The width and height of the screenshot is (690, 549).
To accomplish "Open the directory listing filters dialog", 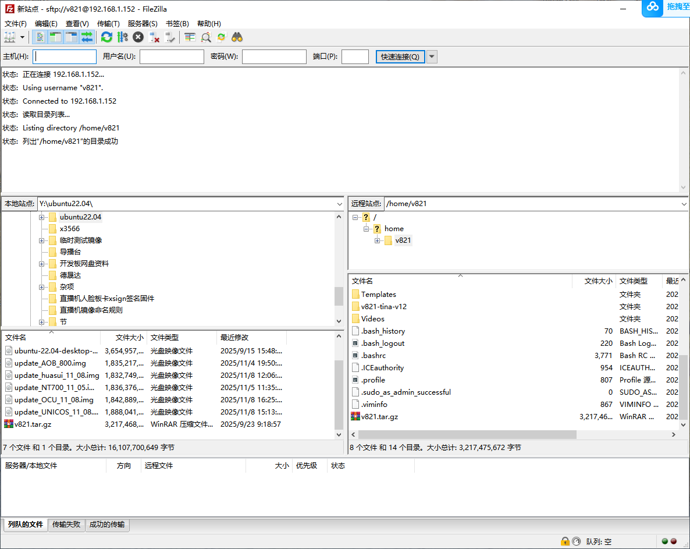I will click(190, 37).
